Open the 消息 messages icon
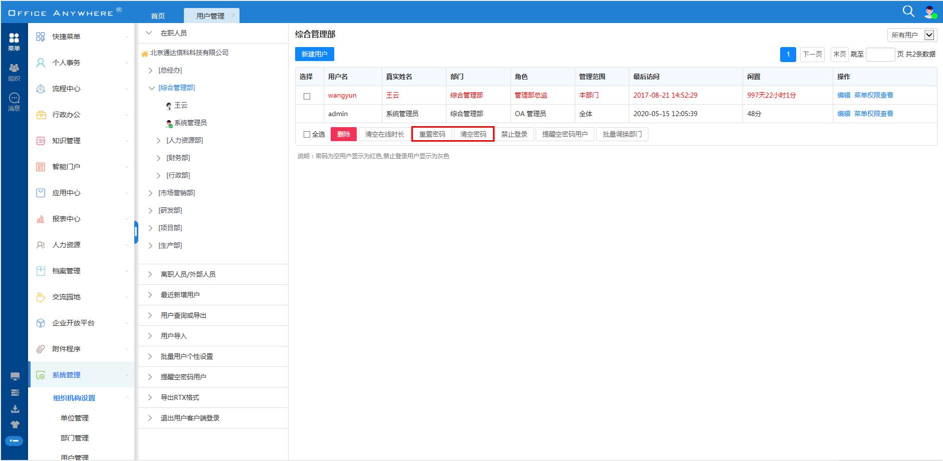The width and height of the screenshot is (943, 461). pos(14,102)
